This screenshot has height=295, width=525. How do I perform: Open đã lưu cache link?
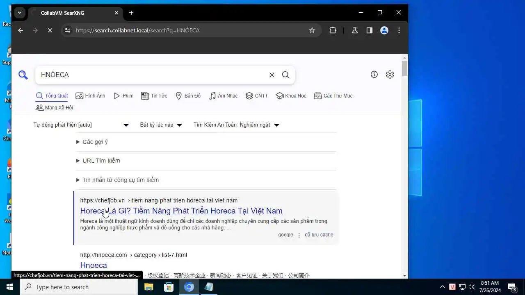pos(319,235)
